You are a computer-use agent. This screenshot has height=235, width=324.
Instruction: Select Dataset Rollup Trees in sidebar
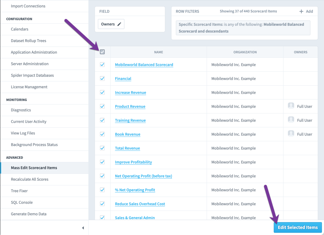coord(28,41)
